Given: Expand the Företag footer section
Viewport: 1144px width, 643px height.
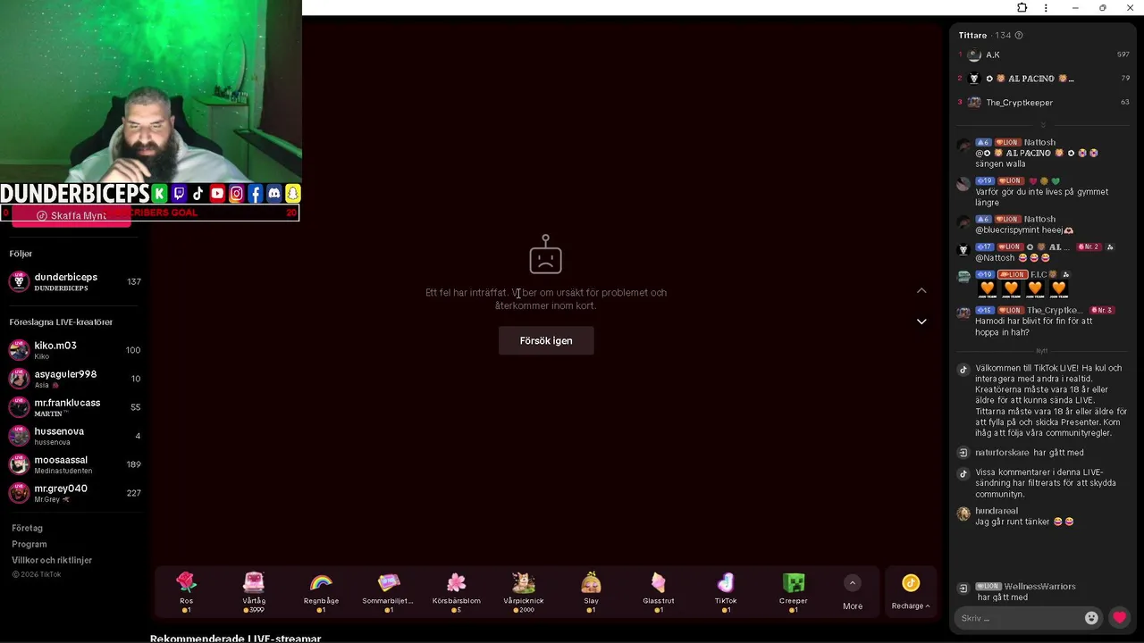Looking at the screenshot, I should click(x=27, y=528).
